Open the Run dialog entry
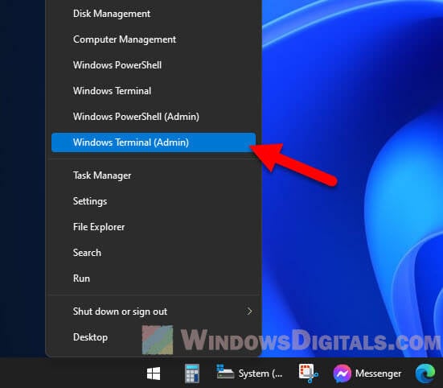The height and width of the screenshot is (388, 443). coord(154,279)
